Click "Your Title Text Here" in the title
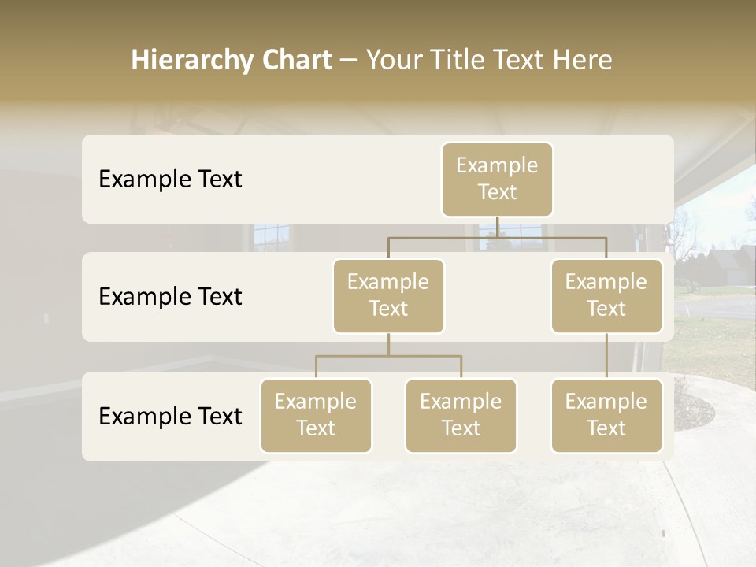 click(489, 60)
